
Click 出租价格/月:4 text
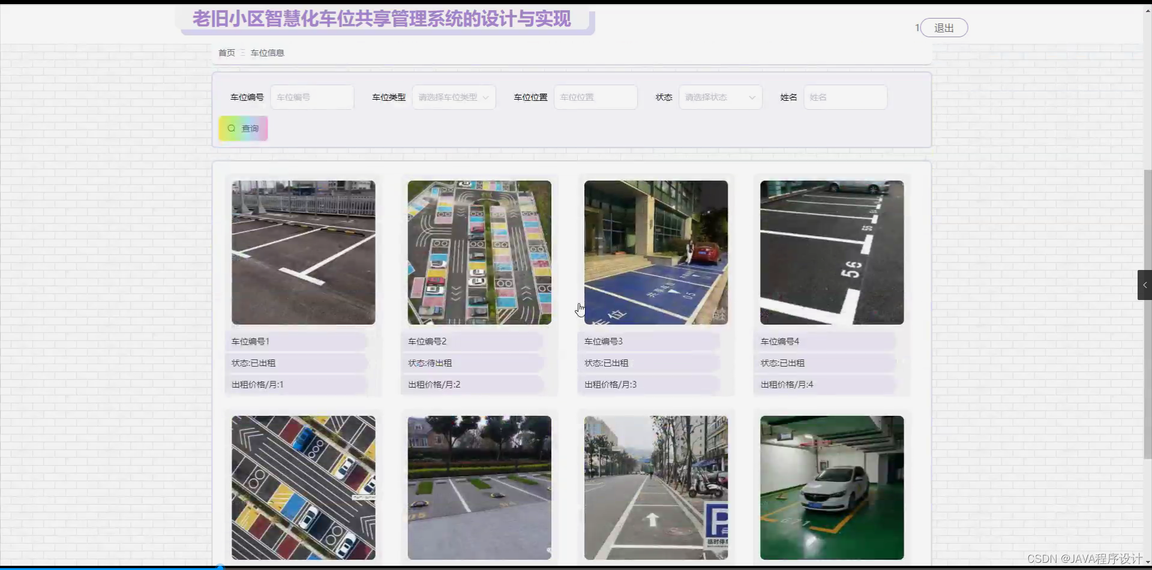[787, 385]
